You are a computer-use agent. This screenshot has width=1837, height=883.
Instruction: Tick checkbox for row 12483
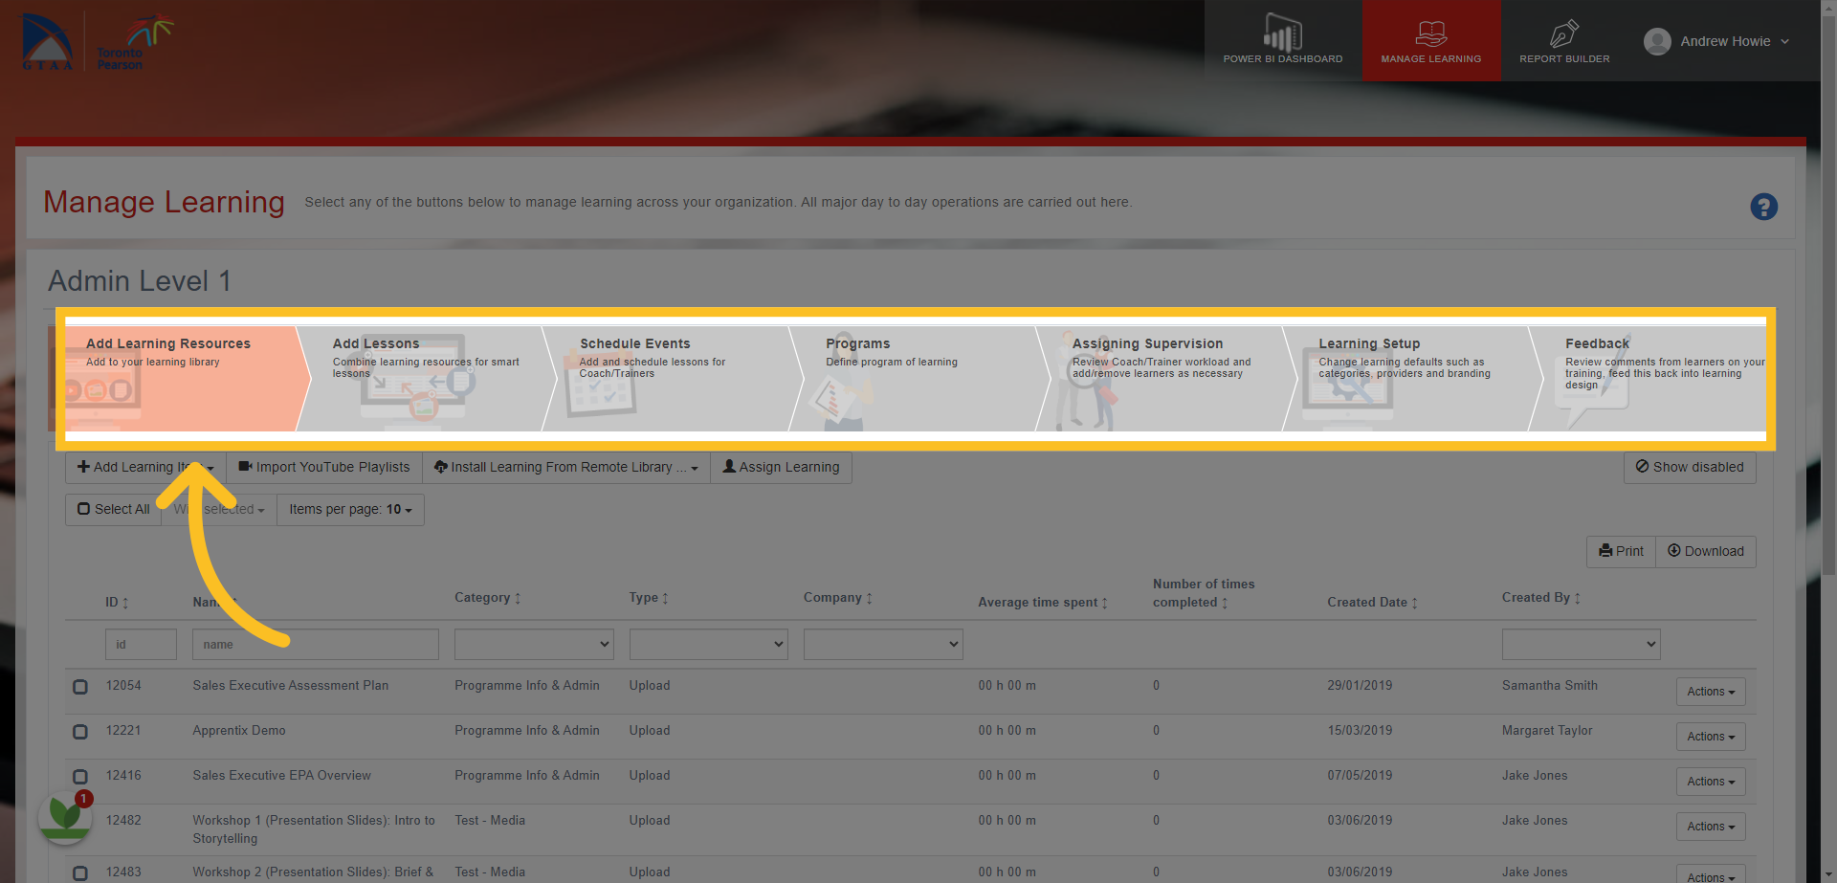[80, 873]
